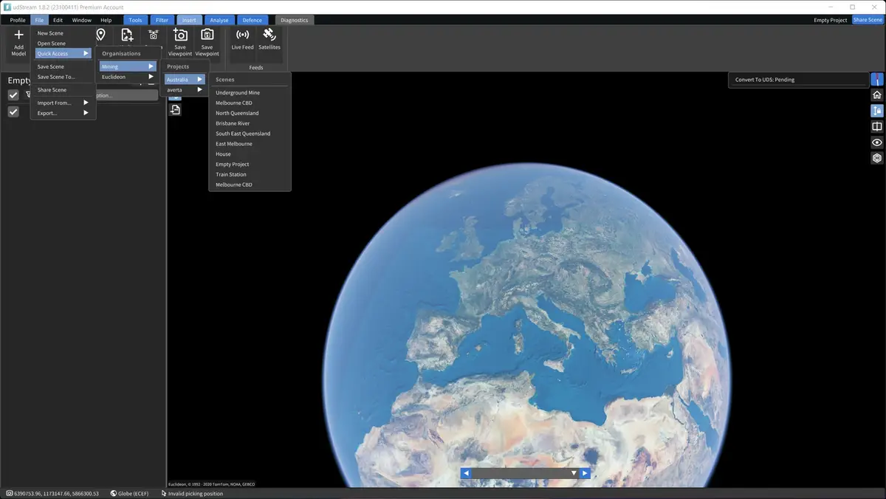Open the Profile menu
This screenshot has width=886, height=499.
[x=18, y=20]
